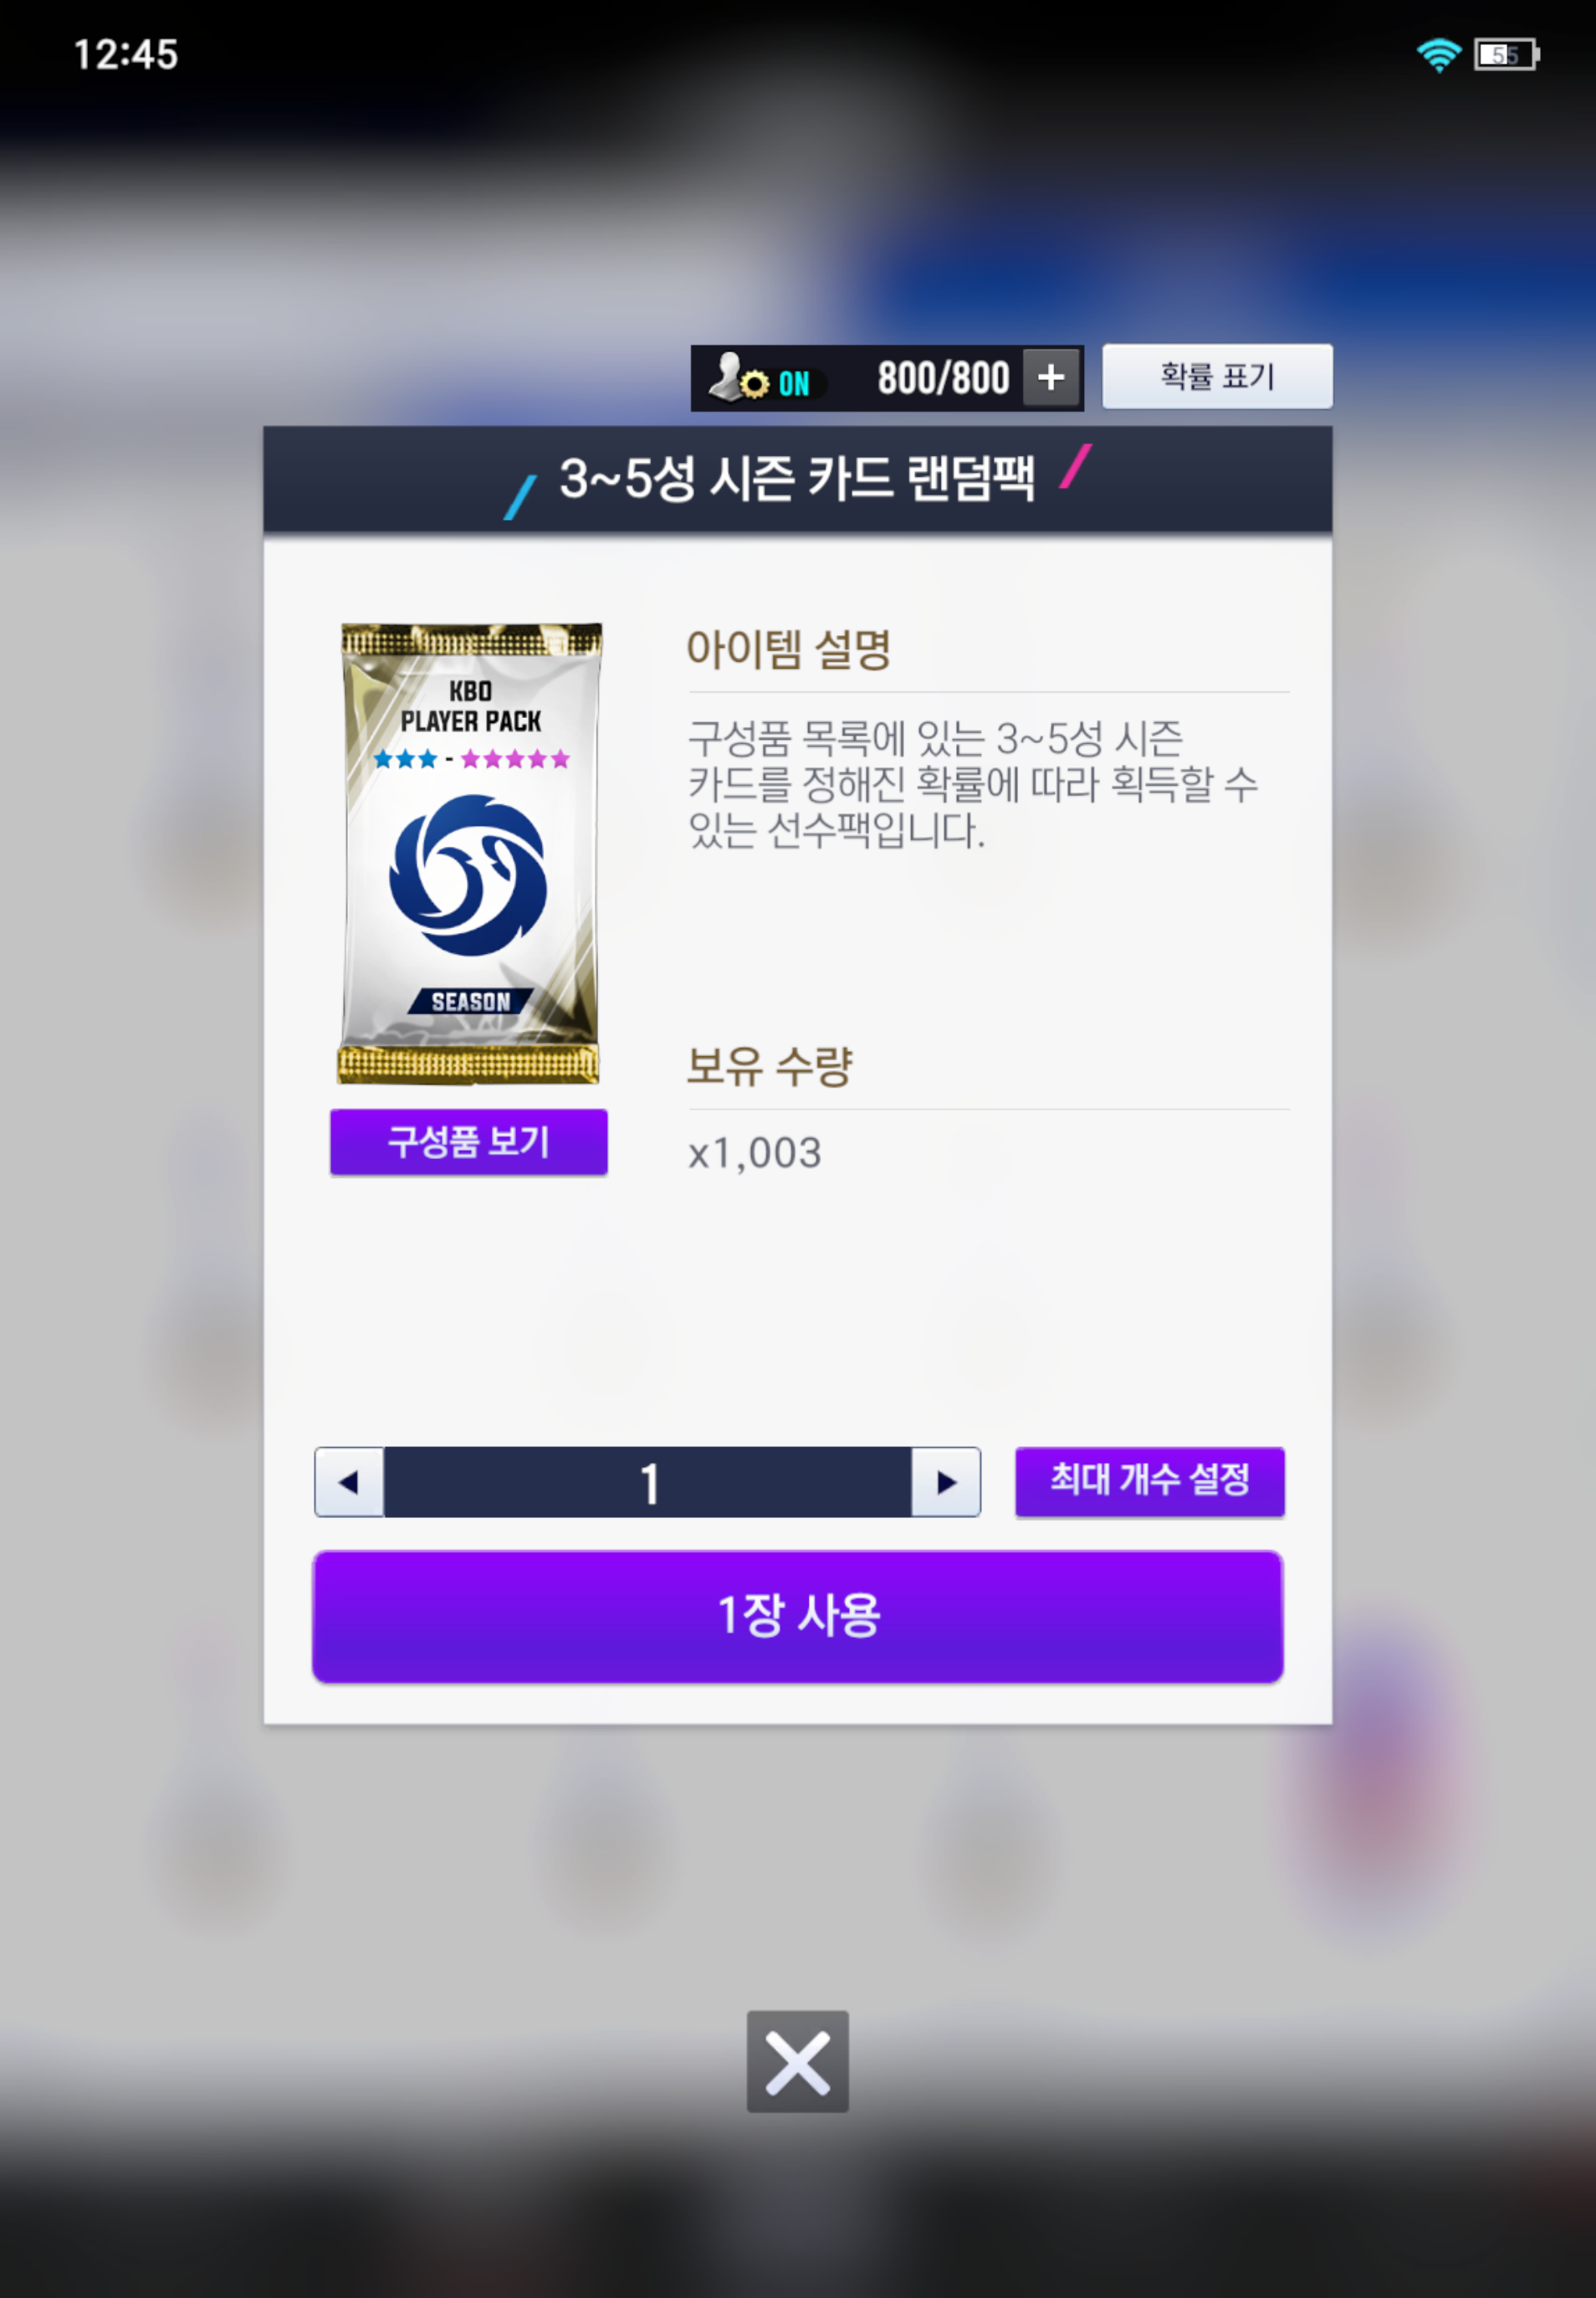View pack contents with 구성품 보기
Screen dimensions: 1596x2298
pos(469,1141)
